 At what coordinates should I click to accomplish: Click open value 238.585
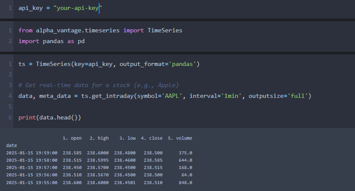[72, 153]
